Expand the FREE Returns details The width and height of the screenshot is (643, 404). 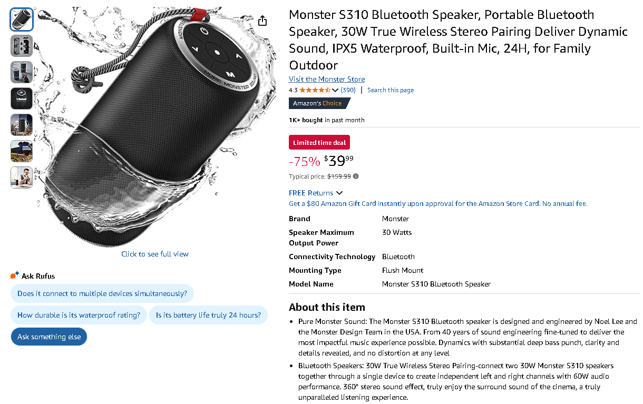tap(315, 193)
